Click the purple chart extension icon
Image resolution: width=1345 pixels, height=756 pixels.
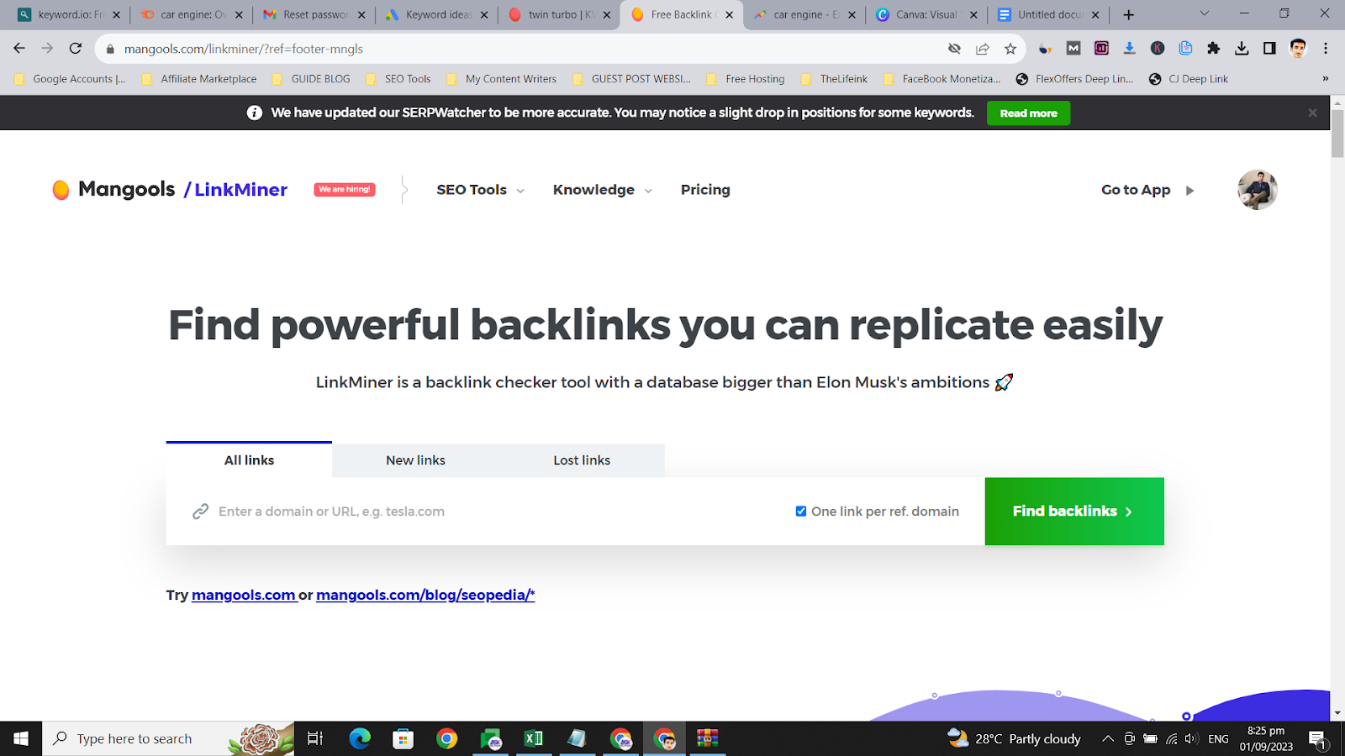(x=1101, y=49)
